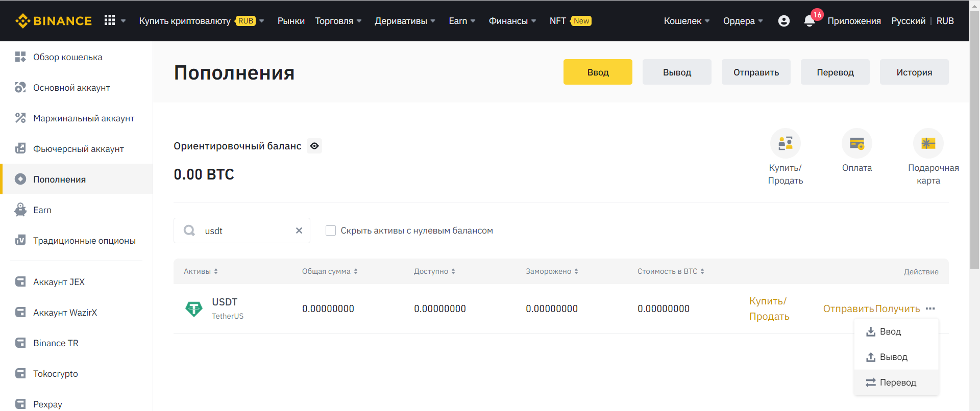This screenshot has width=980, height=411.
Task: Click the История button
Action: tap(914, 72)
